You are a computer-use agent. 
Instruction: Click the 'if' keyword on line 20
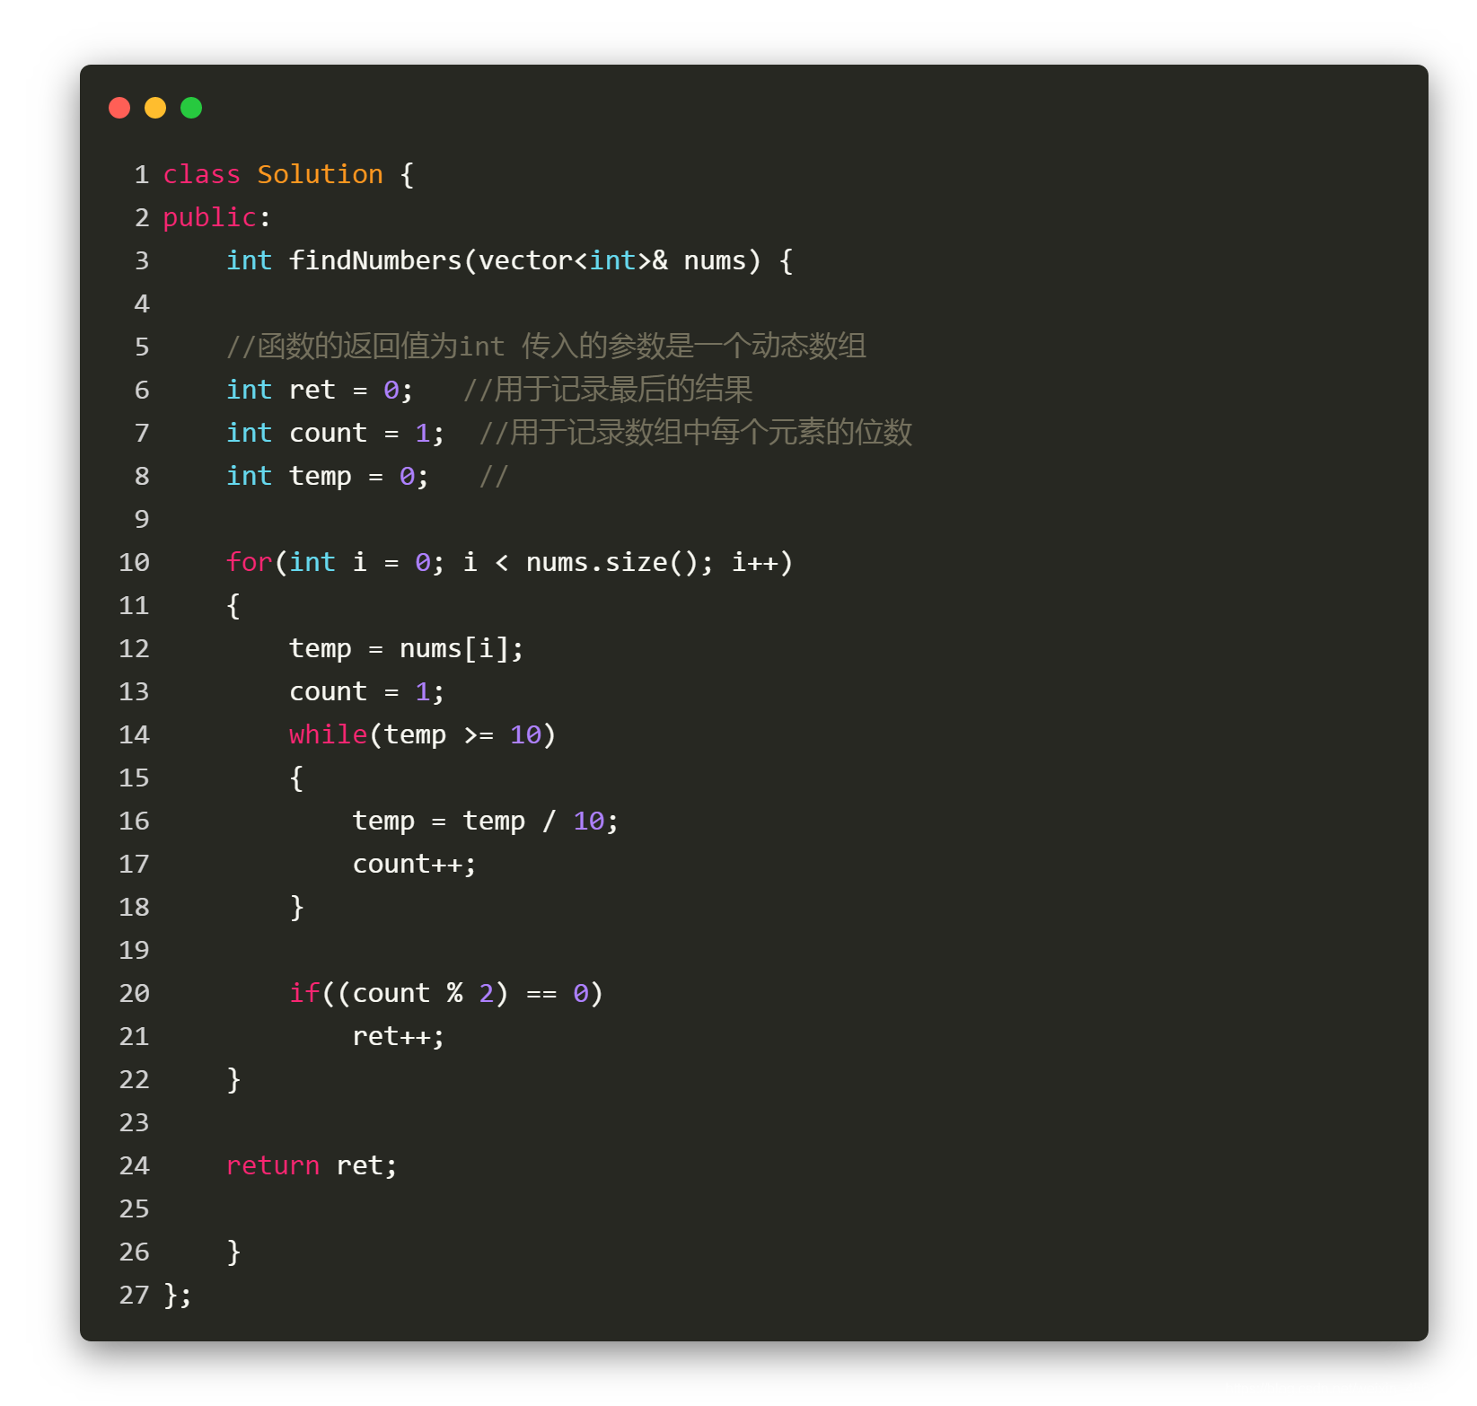[305, 993]
